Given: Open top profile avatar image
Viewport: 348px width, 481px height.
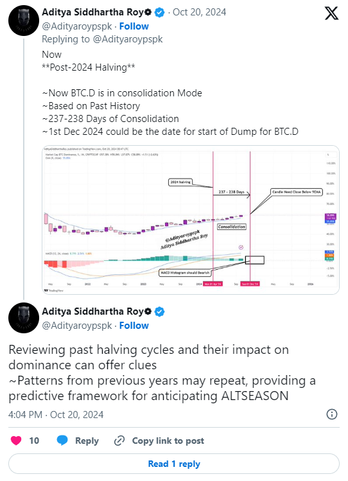Looking at the screenshot, I should pyautogui.click(x=24, y=21).
